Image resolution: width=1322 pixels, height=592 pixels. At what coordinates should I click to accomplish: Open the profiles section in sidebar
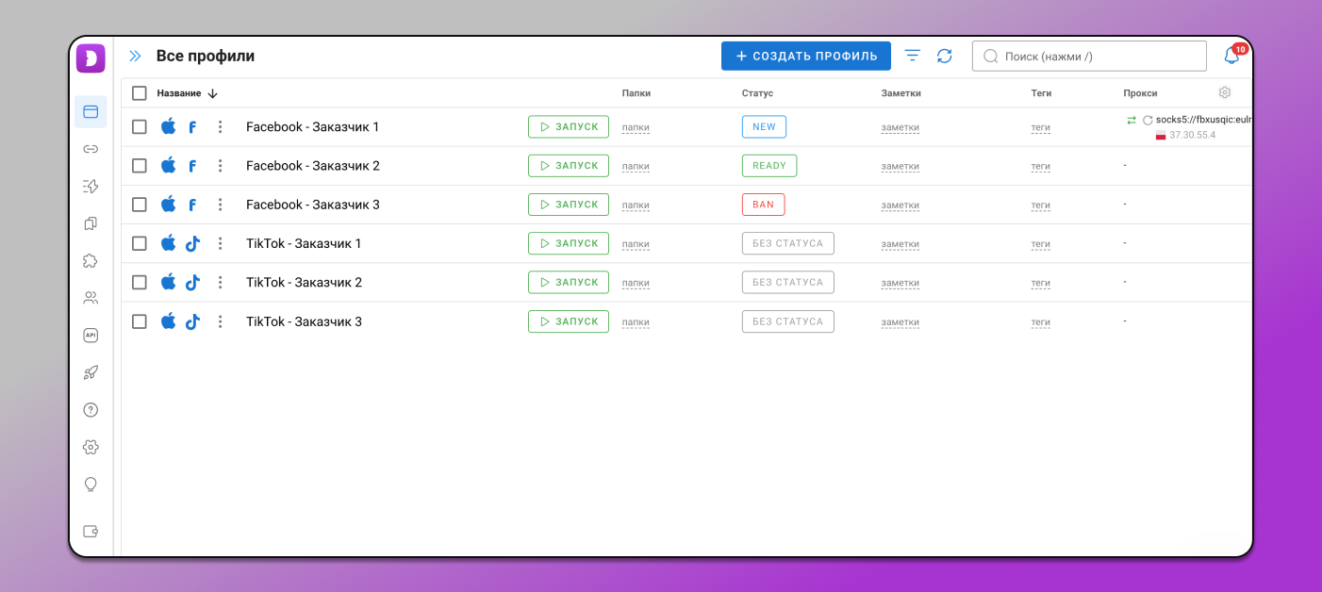(x=91, y=112)
